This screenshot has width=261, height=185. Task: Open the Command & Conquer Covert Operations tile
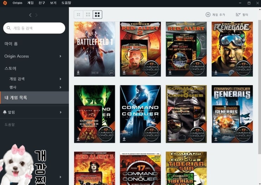tap(186, 114)
